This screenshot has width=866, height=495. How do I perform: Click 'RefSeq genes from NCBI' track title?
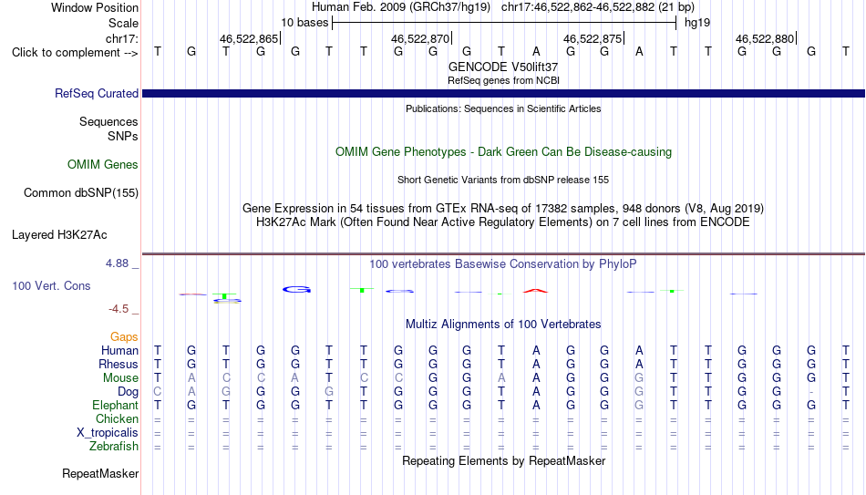503,80
